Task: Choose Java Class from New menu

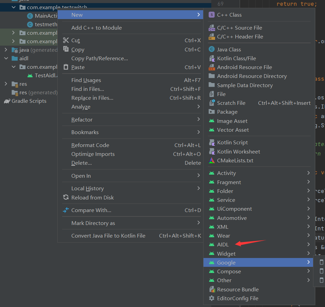Action: pyautogui.click(x=229, y=49)
